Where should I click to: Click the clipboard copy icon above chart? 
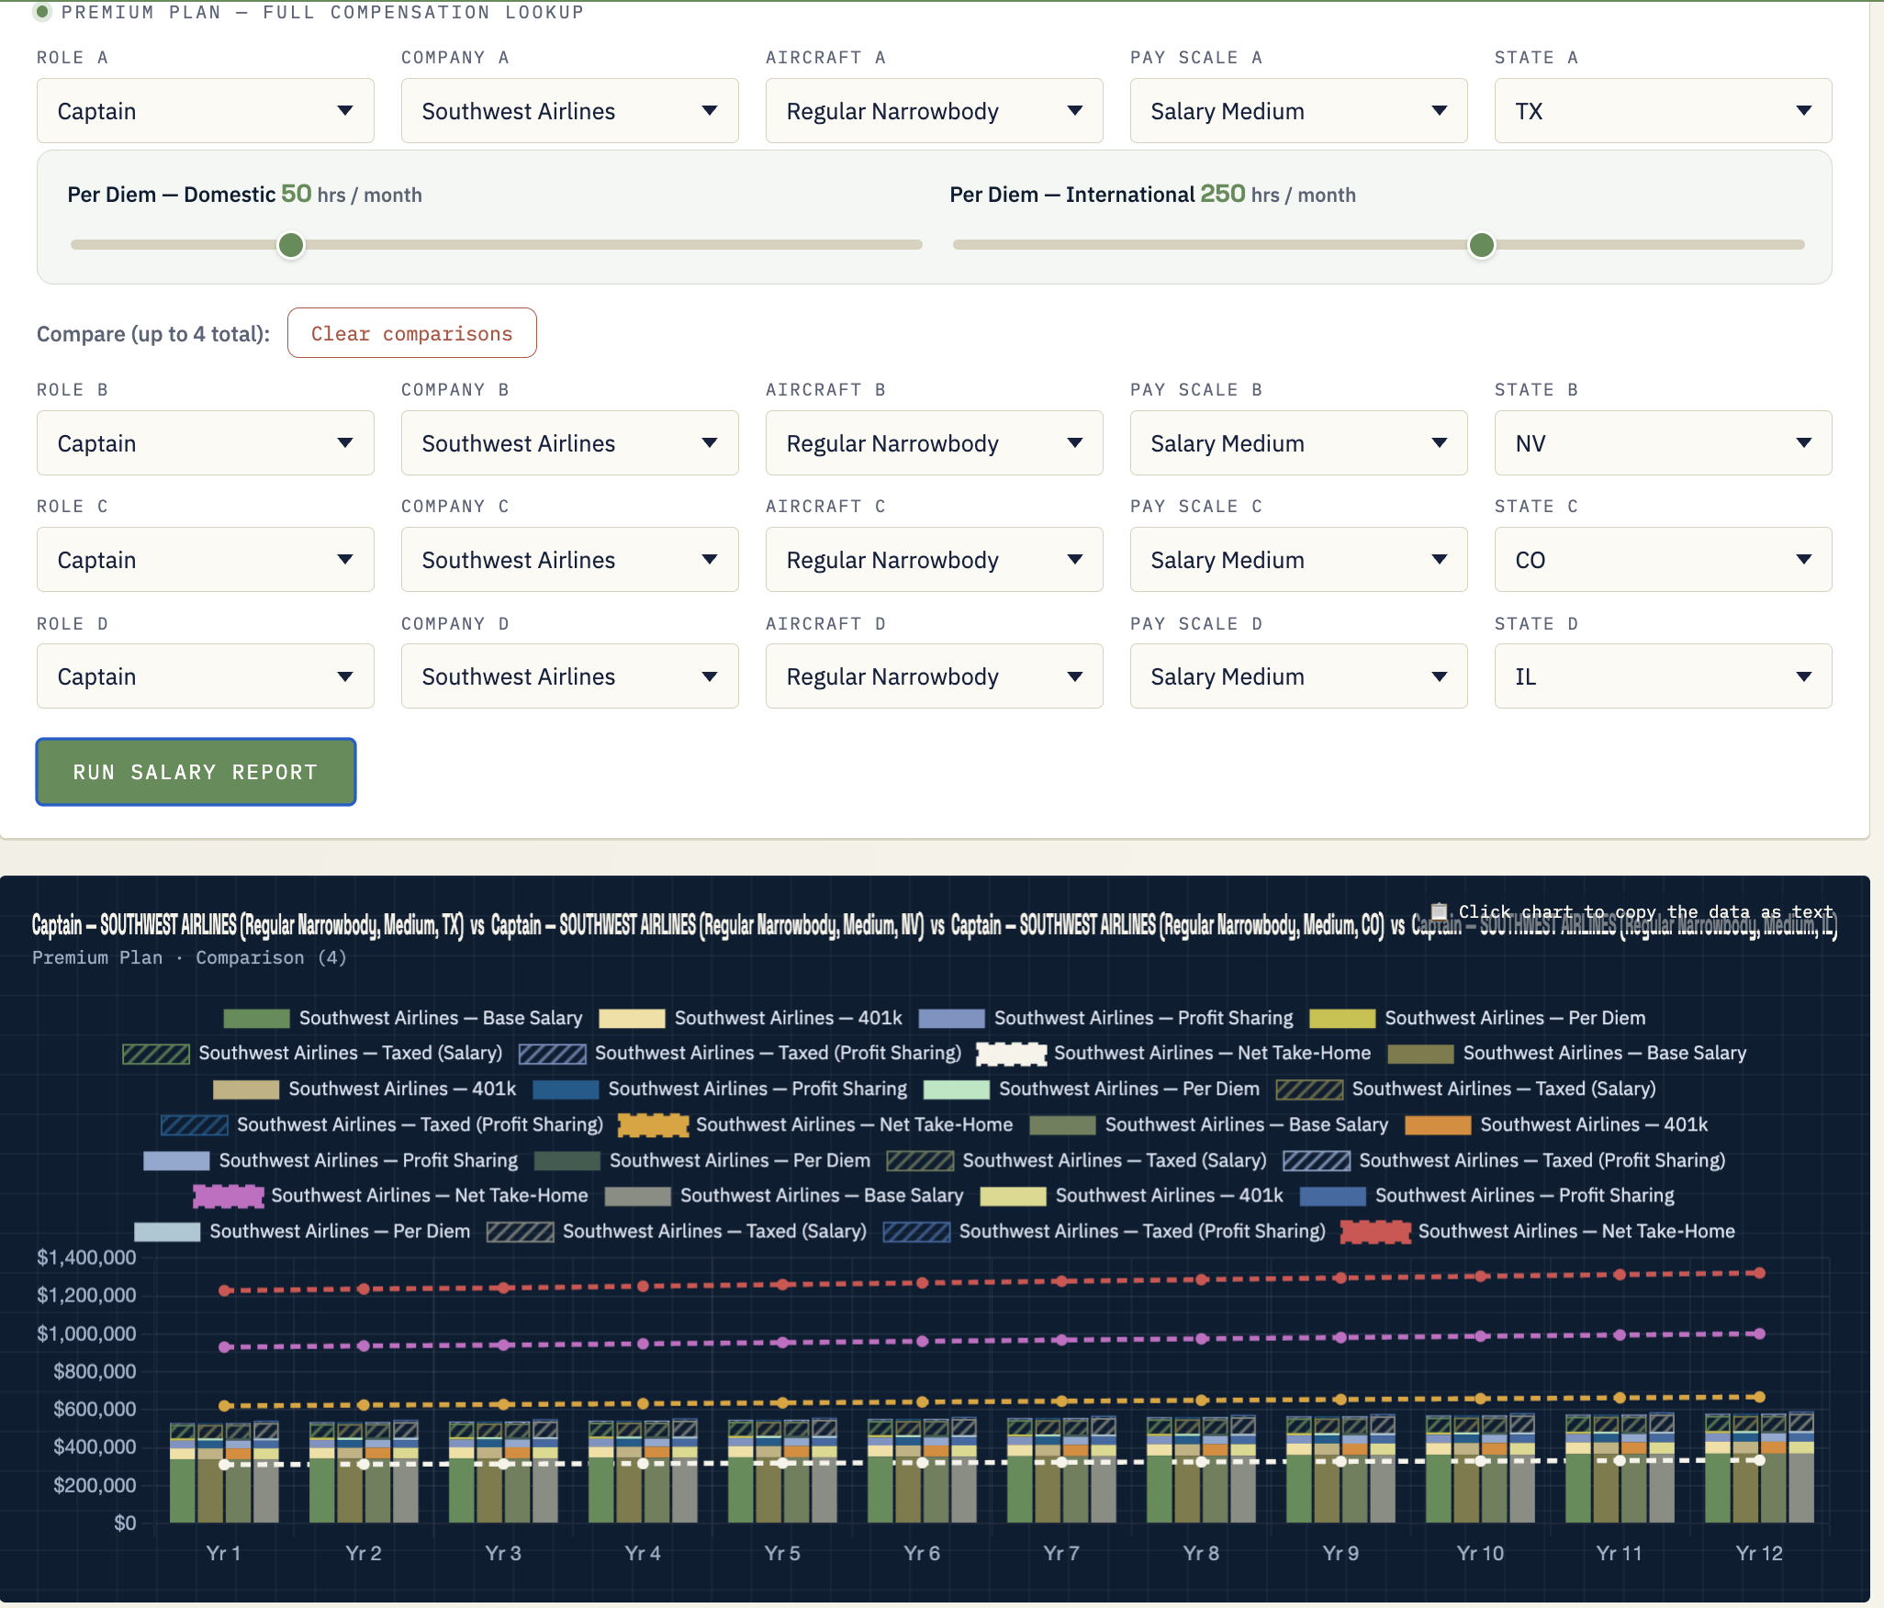point(1440,911)
